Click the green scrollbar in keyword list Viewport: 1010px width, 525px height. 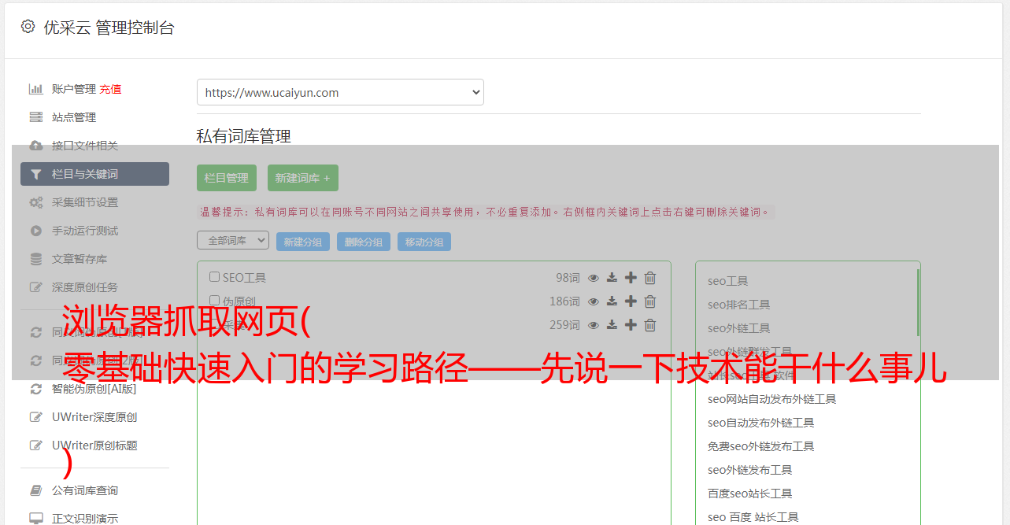click(918, 302)
